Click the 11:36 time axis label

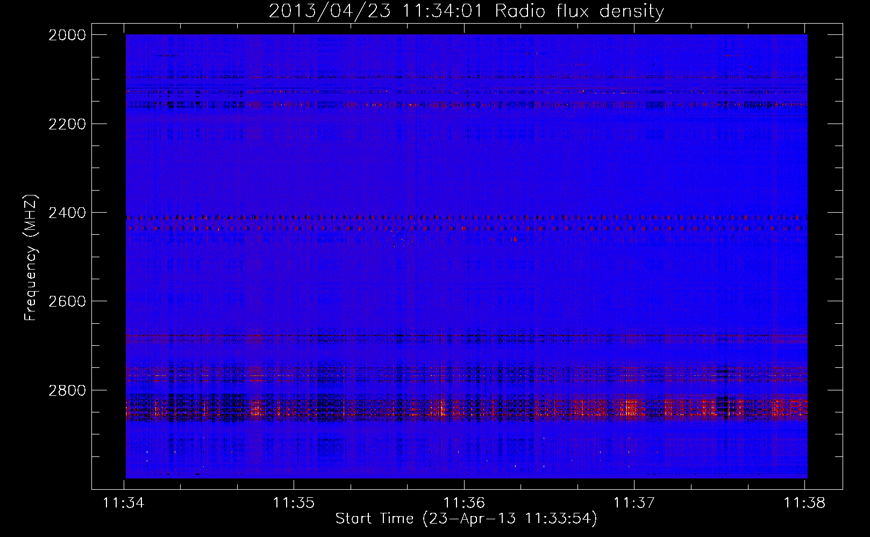click(x=464, y=503)
